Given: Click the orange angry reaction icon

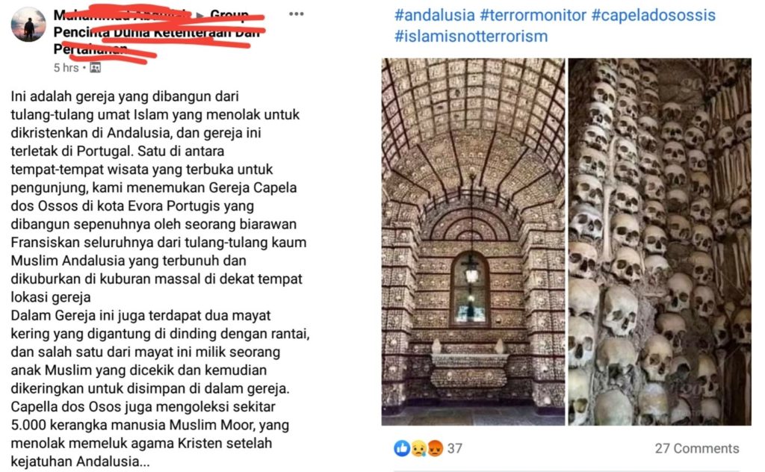Looking at the screenshot, I should coord(435,448).
